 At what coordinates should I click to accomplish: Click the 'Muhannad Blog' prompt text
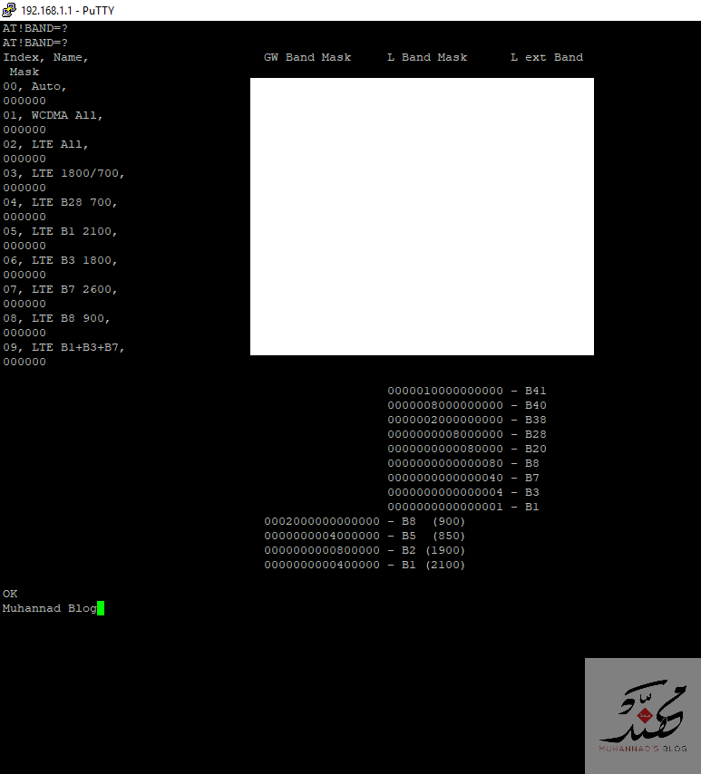49,609
